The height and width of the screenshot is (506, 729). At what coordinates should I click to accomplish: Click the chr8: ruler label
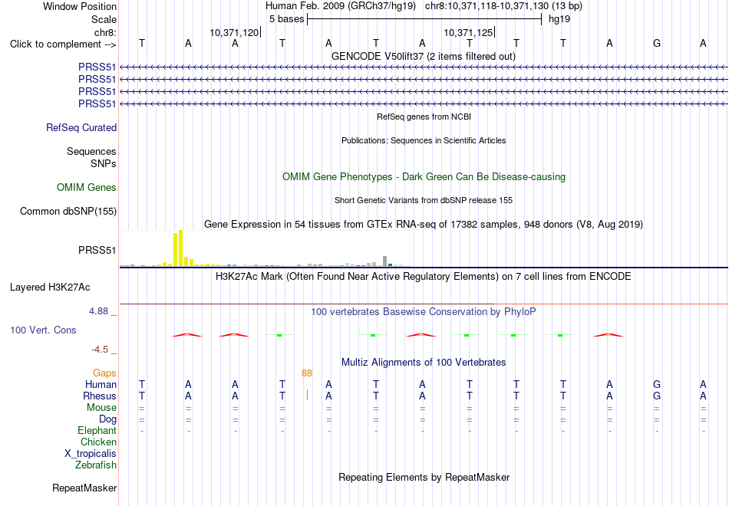105,32
